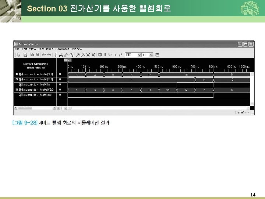Open the File menu

(x=17, y=49)
